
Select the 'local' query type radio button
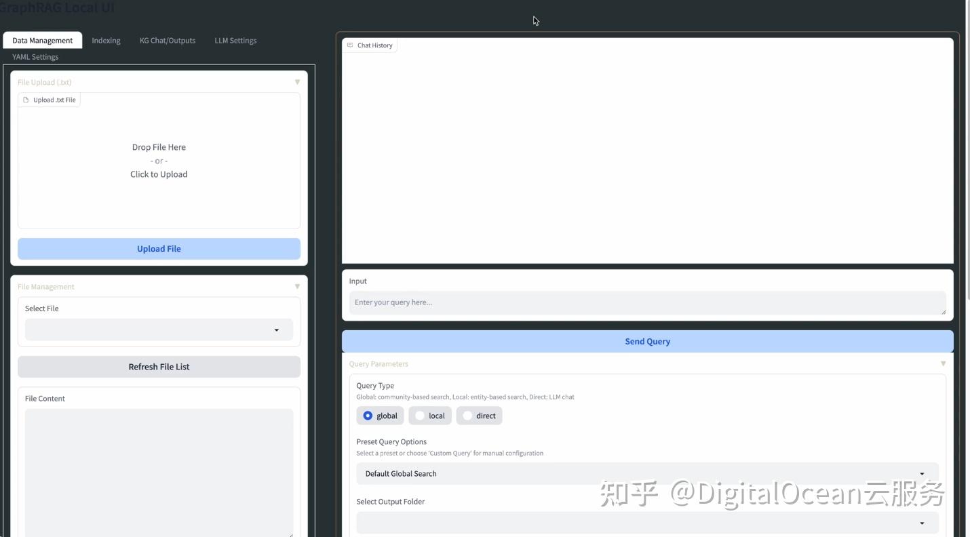419,415
